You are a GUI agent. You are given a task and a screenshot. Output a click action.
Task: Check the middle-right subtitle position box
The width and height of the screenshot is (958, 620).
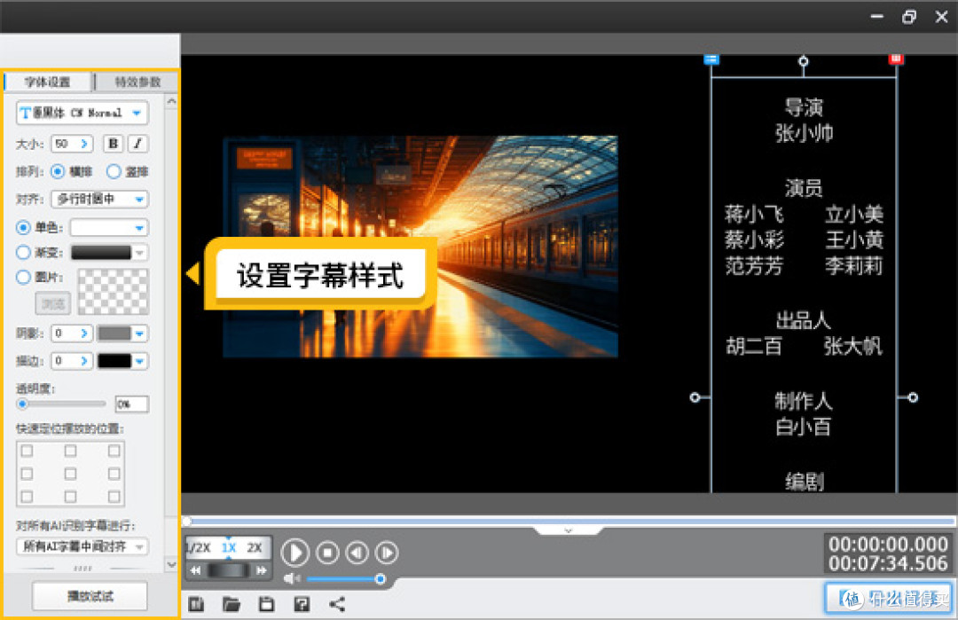(114, 474)
